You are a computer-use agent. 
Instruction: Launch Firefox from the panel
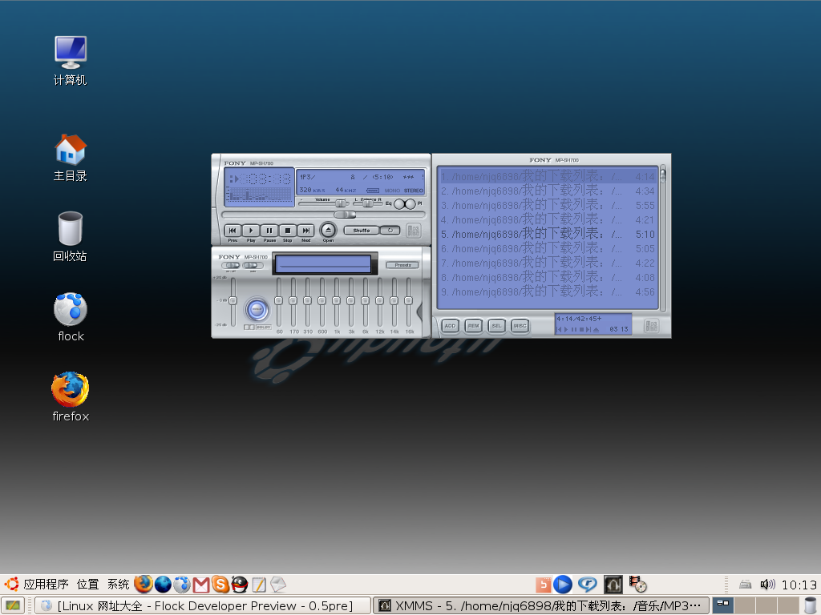point(143,584)
